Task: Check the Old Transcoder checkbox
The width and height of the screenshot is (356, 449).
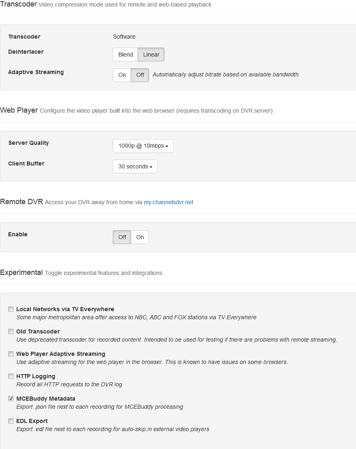Action: coord(11,331)
